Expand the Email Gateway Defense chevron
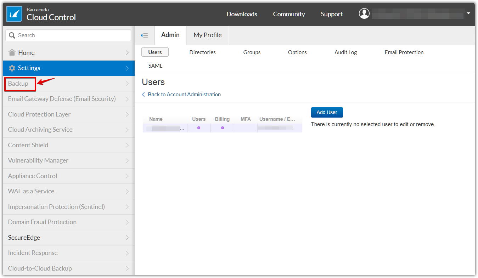This screenshot has width=478, height=278. tap(127, 99)
